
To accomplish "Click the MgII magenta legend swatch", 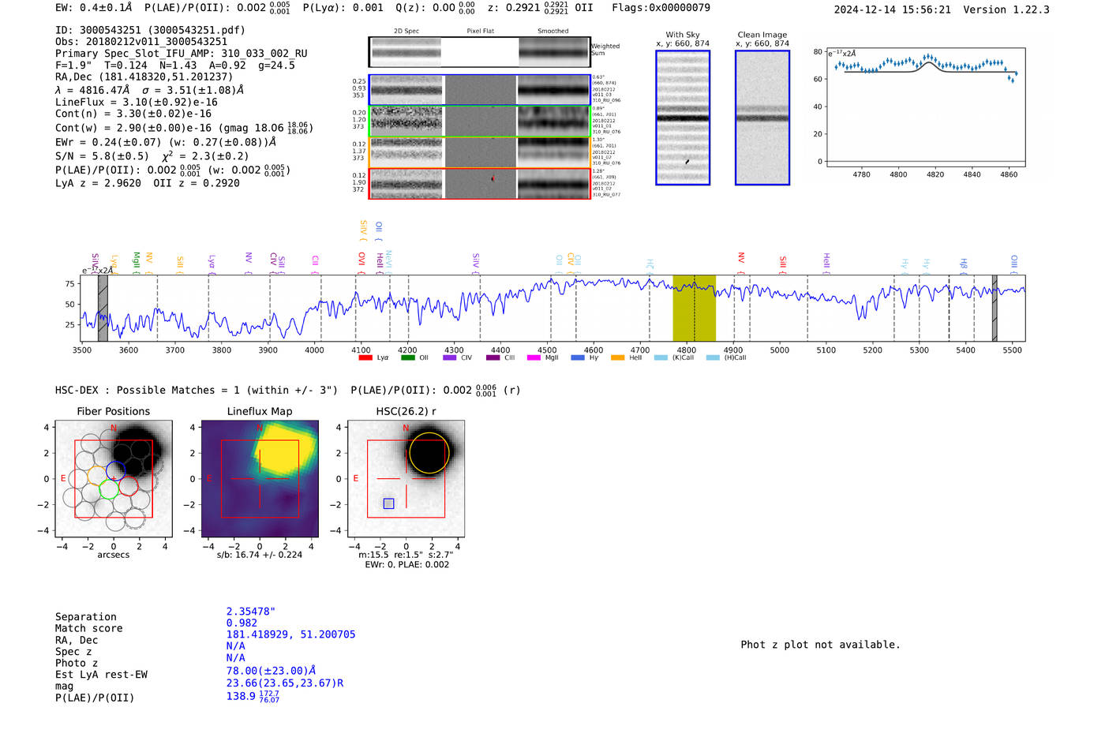I will 534,358.
